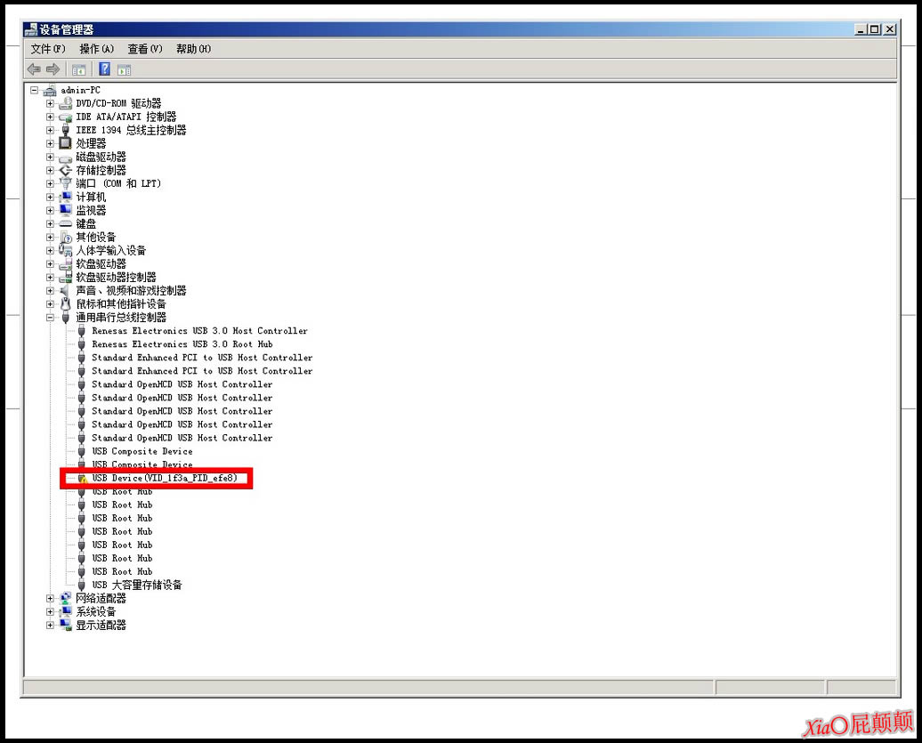Open the 文件(F) menu
The image size is (922, 743).
click(48, 49)
